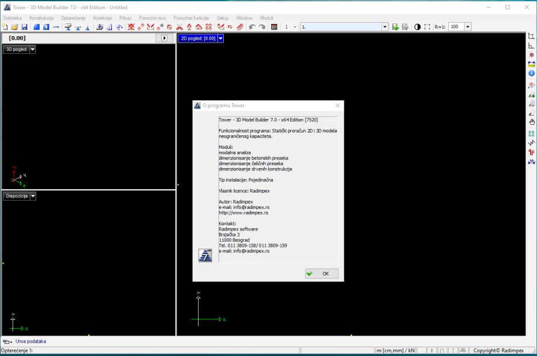537x356 pixels.
Task: Open the Unos podataka input dropdown icon
Action: click(8, 341)
